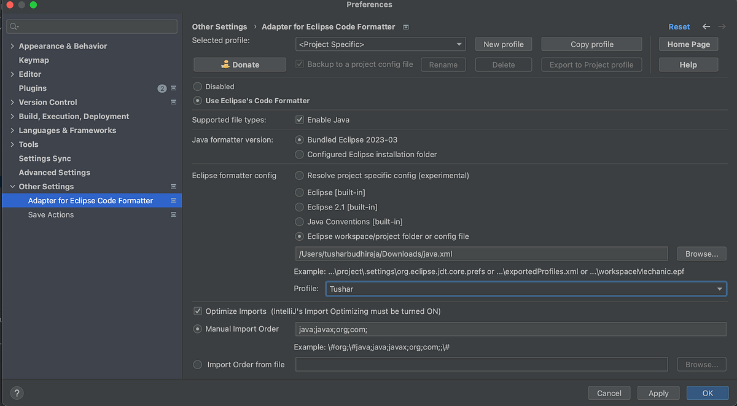Click the New profile button
This screenshot has width=737, height=406.
[503, 44]
